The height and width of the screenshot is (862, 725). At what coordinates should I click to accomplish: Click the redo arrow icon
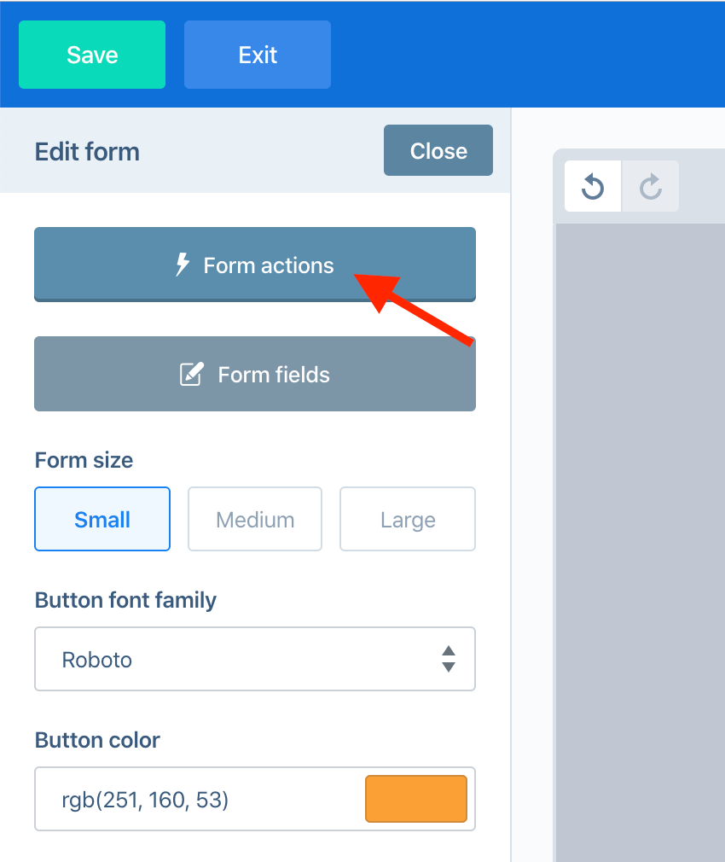651,186
